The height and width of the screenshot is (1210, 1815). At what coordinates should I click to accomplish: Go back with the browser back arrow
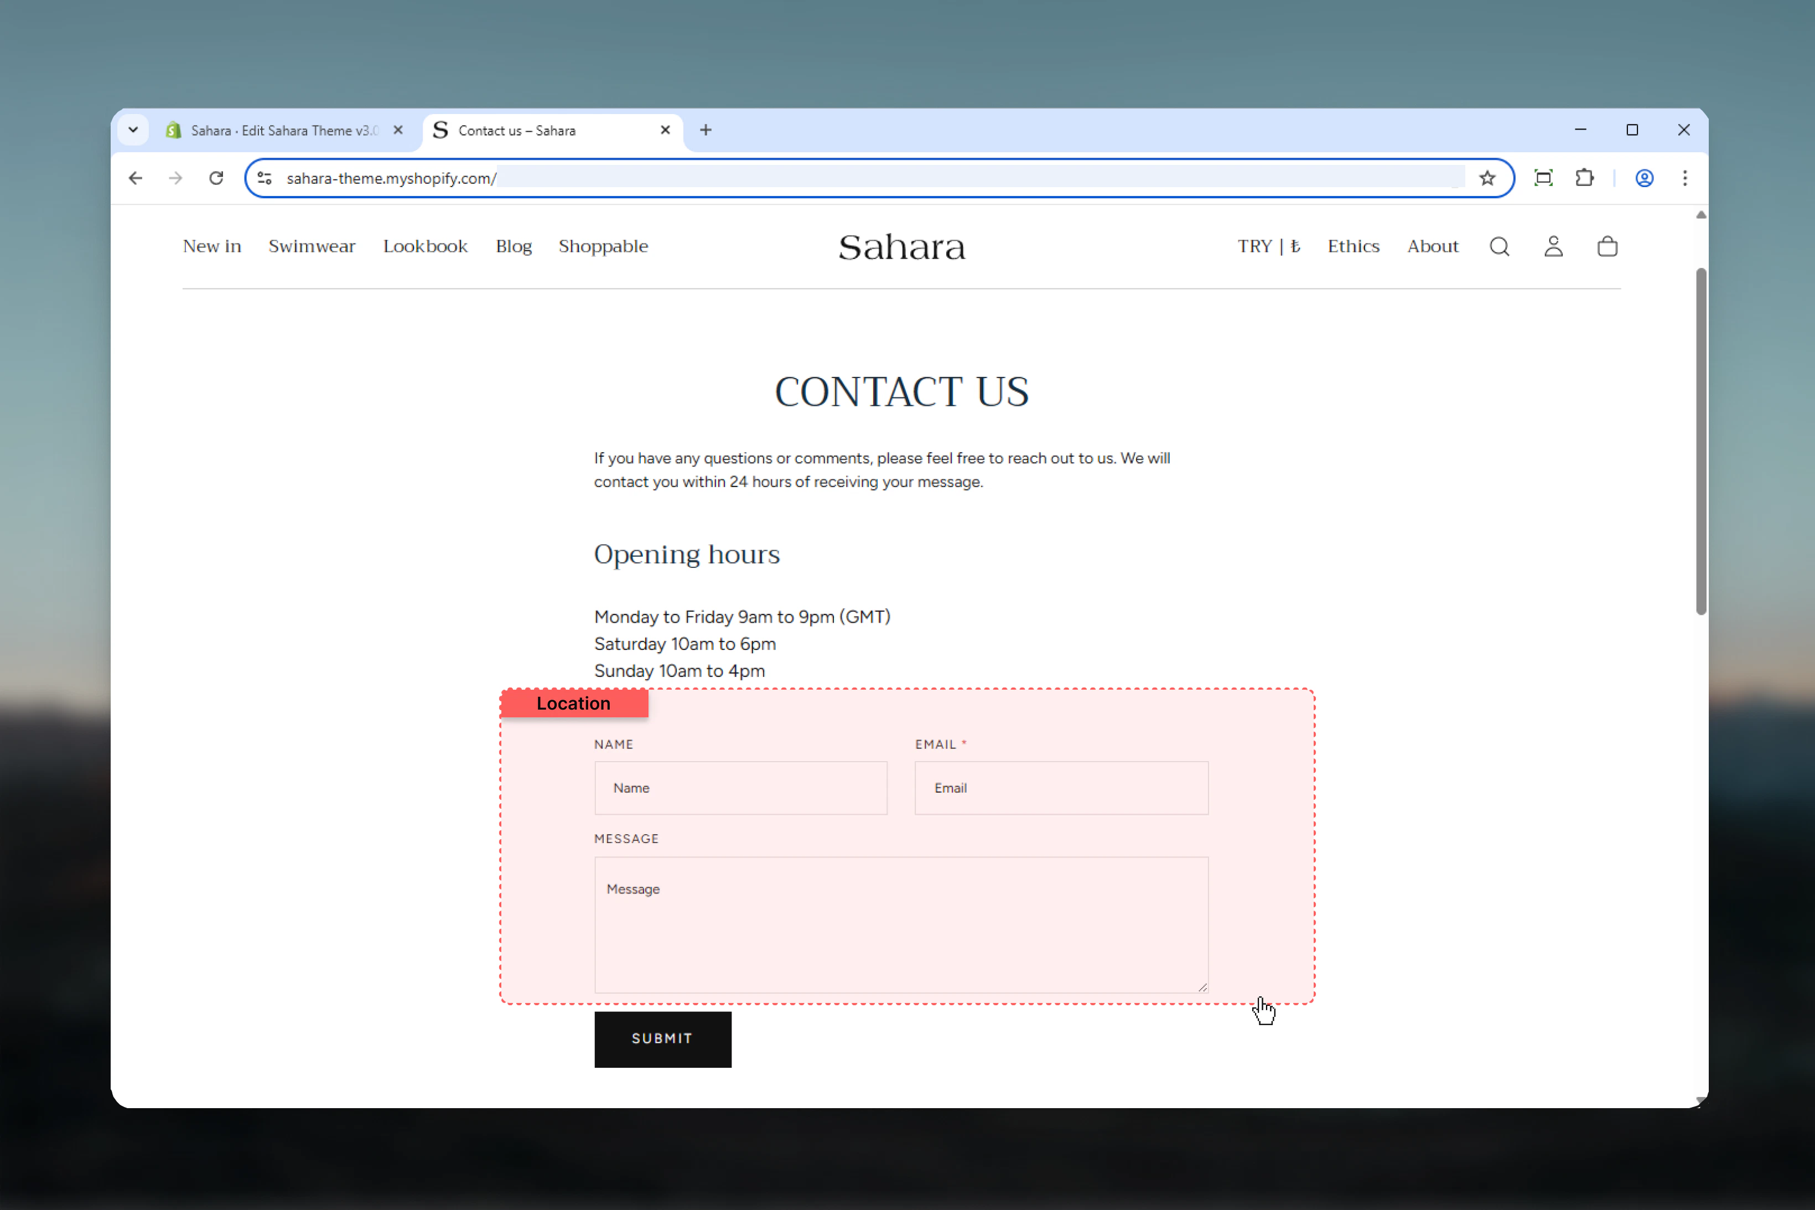click(x=136, y=178)
